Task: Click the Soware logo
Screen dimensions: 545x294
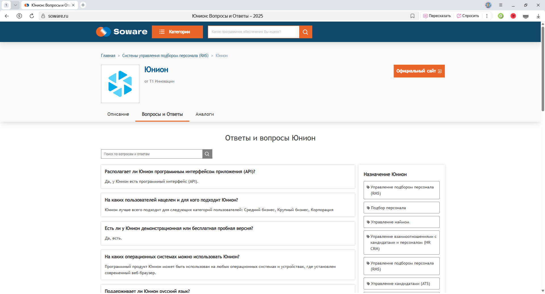Action: 122,32
